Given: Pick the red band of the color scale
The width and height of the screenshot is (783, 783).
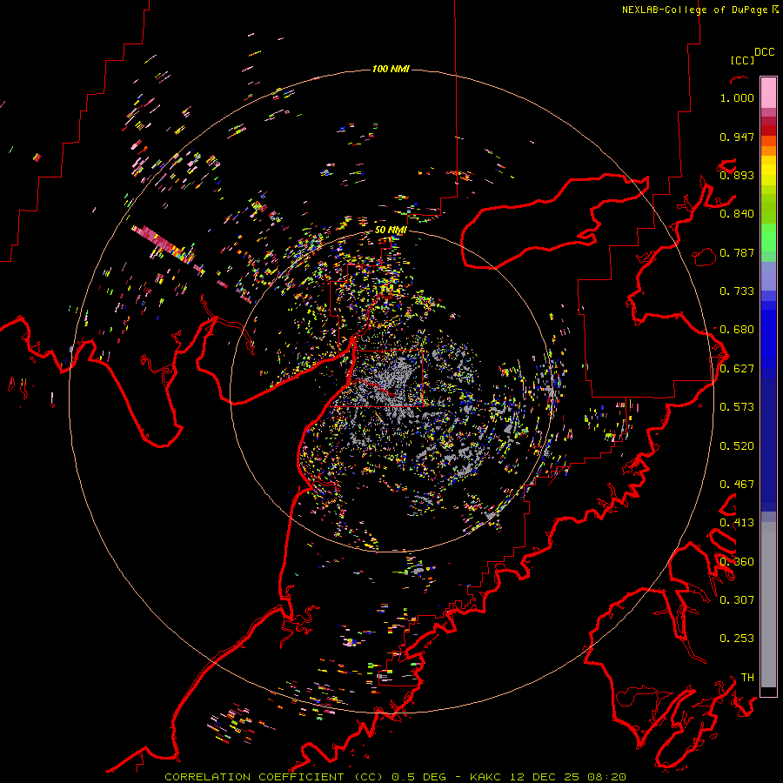Looking at the screenshot, I should pos(768,130).
